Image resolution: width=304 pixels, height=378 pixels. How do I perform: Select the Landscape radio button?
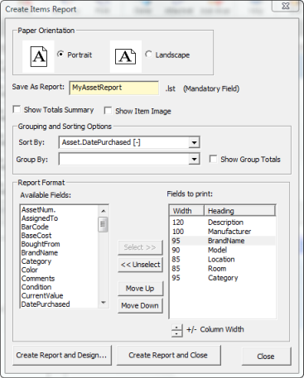[148, 54]
